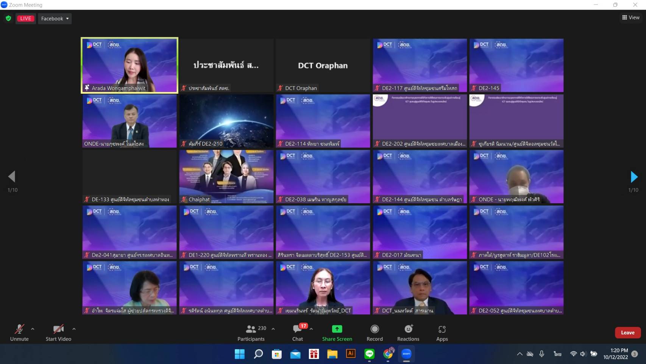This screenshot has height=364, width=646.
Task: Expand audio options arrow beside Unmute
Action: pos(33,329)
